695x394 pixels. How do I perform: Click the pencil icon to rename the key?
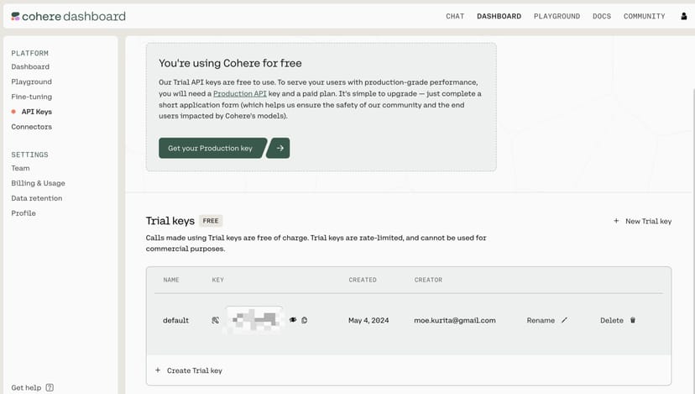tap(564, 320)
